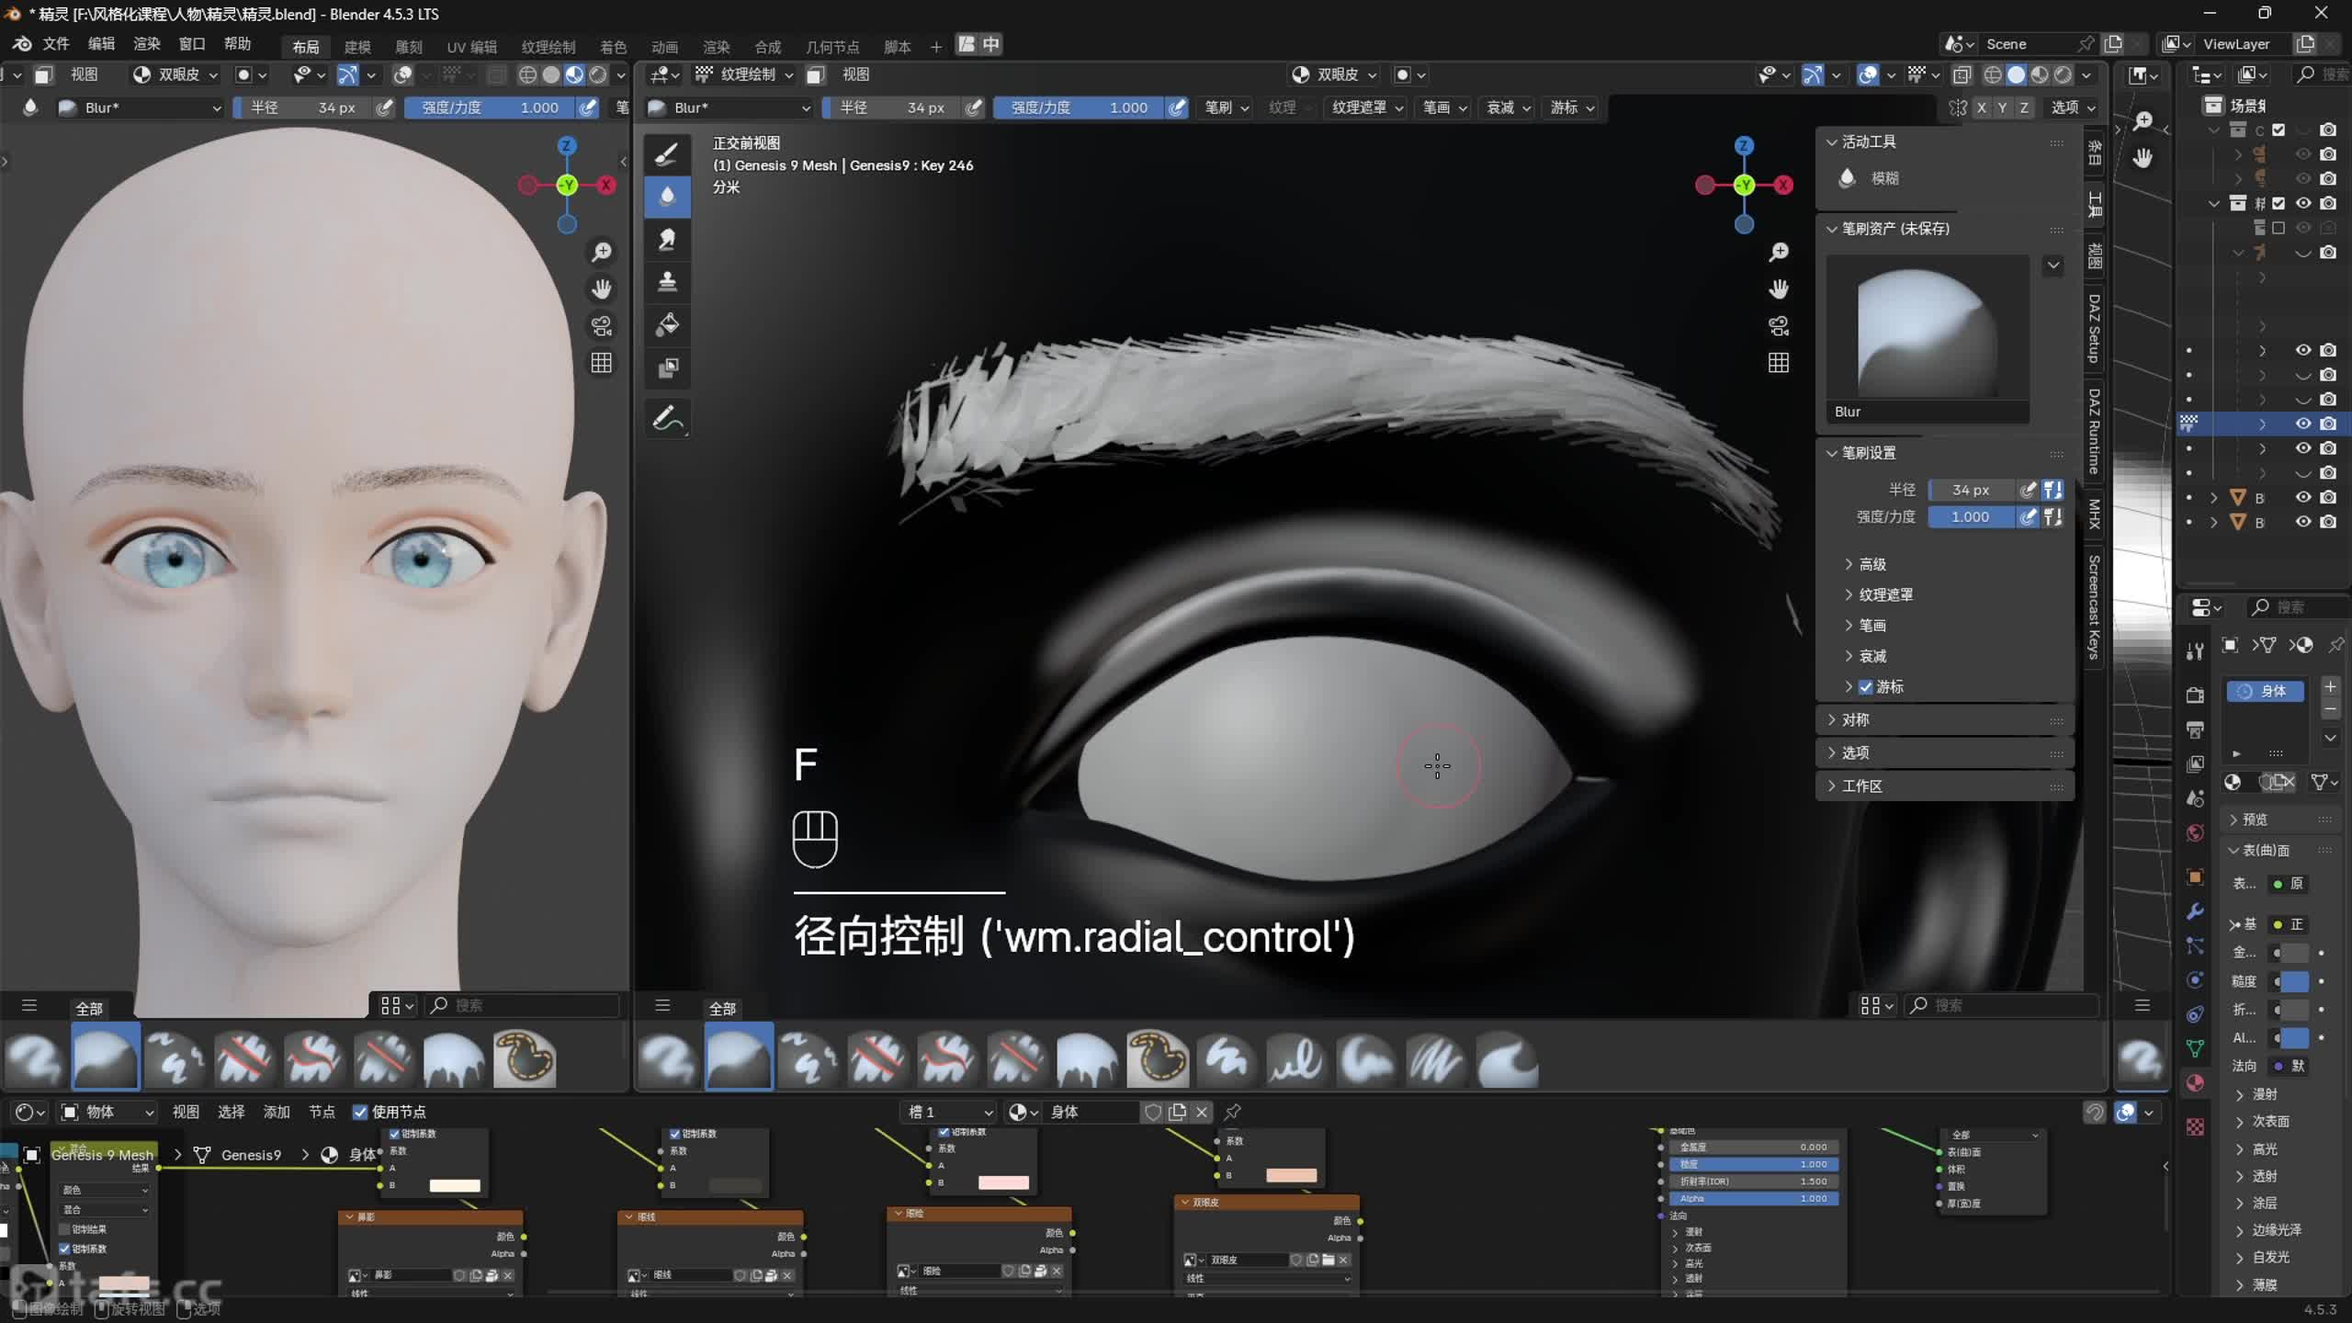Toggle the 游标 cursor checkbox
This screenshot has width=2352, height=1323.
click(x=1866, y=686)
